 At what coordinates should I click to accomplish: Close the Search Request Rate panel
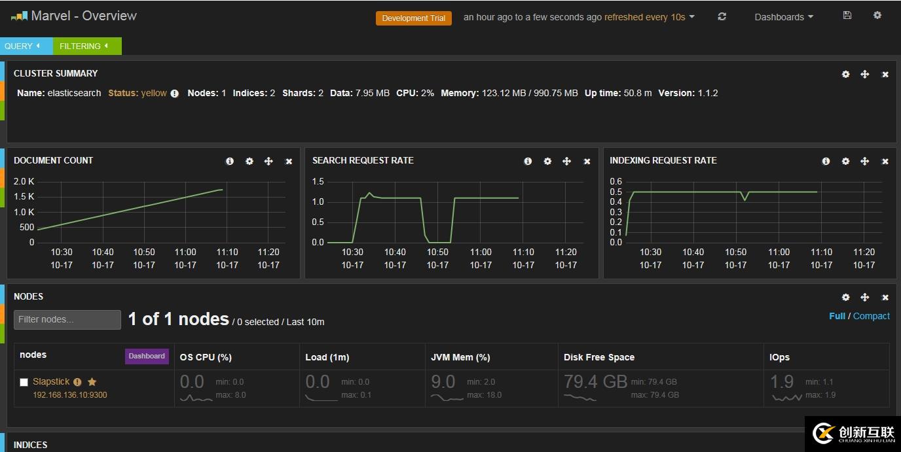click(x=587, y=161)
